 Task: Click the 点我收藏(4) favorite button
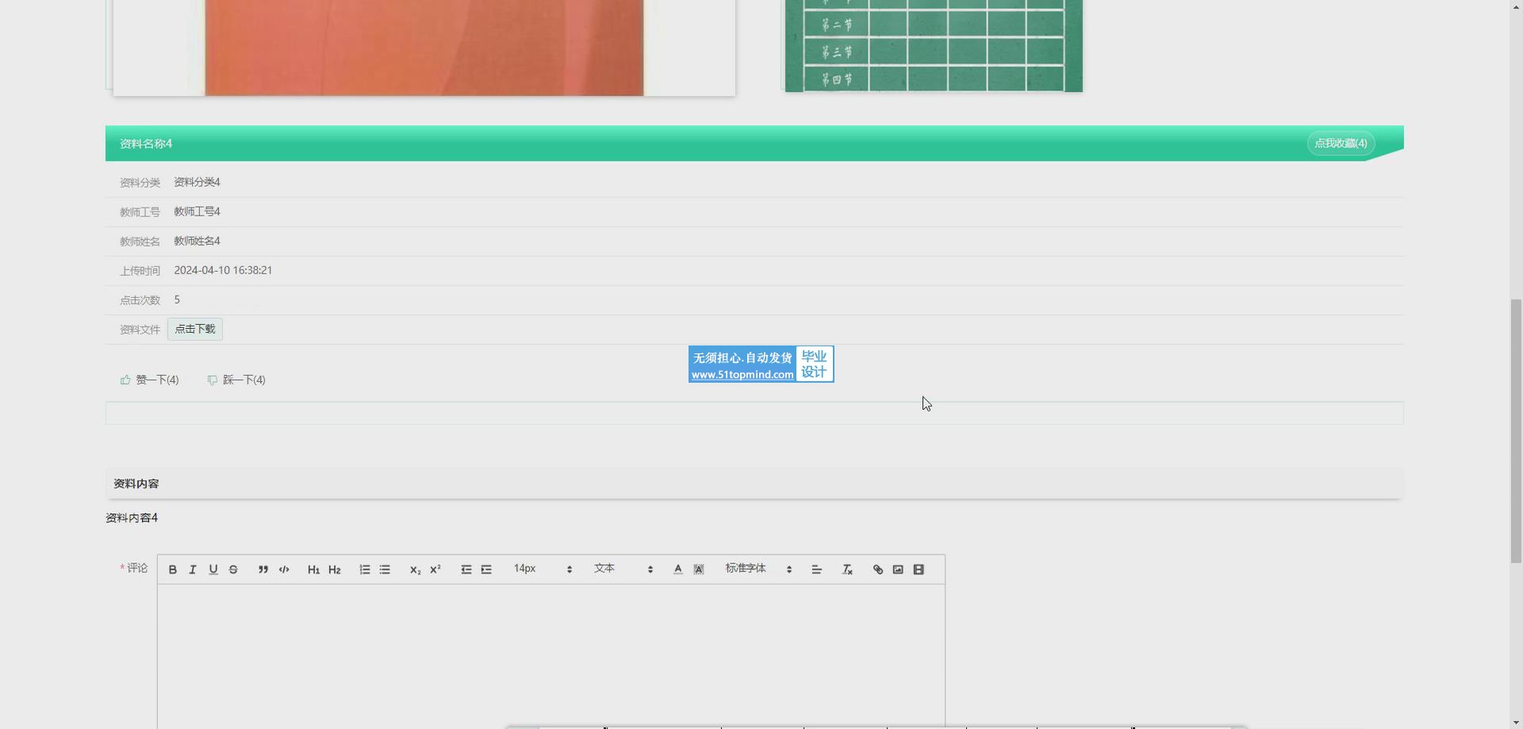1341,143
